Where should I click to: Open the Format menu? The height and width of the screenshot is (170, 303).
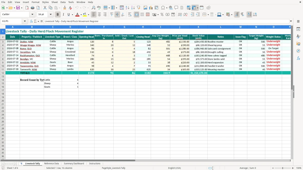coord(35,2)
